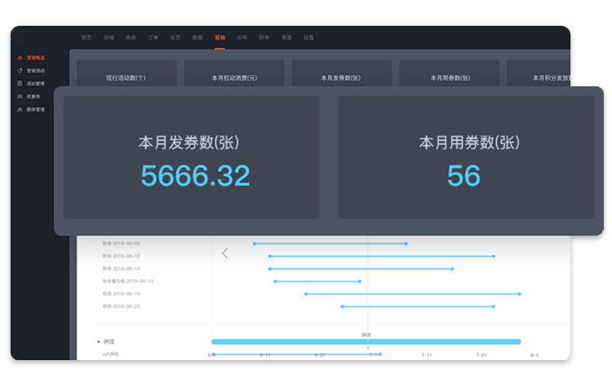Click the 营销概览 sidebar icon
Screen dimensions: 612x378
pyautogui.click(x=20, y=58)
